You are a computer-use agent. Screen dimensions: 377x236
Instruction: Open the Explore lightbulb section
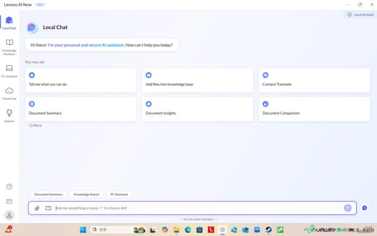pyautogui.click(x=9, y=116)
